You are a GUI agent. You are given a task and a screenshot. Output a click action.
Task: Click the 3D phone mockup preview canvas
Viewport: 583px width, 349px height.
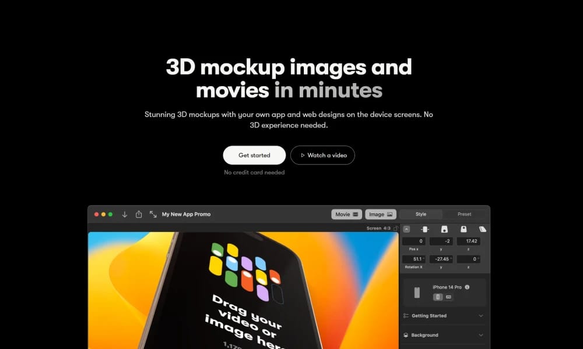[x=243, y=290]
